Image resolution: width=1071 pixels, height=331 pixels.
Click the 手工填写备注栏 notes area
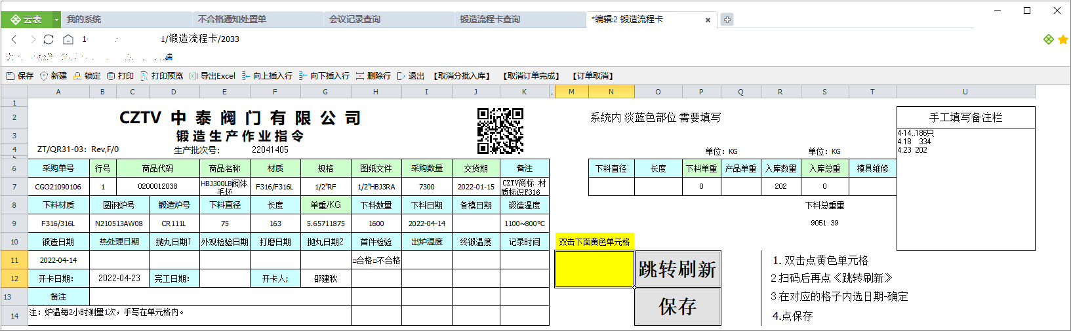(x=965, y=189)
